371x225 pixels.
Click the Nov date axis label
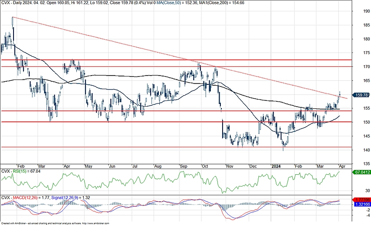tap(230, 166)
